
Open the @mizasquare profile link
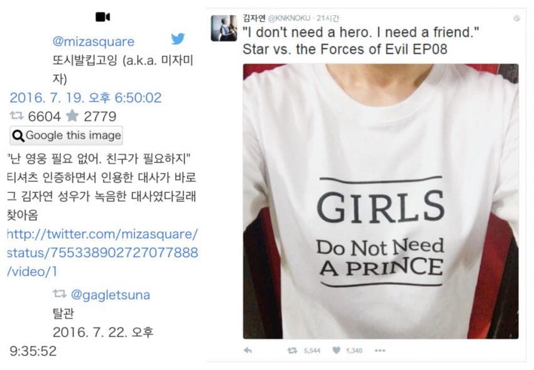point(94,41)
